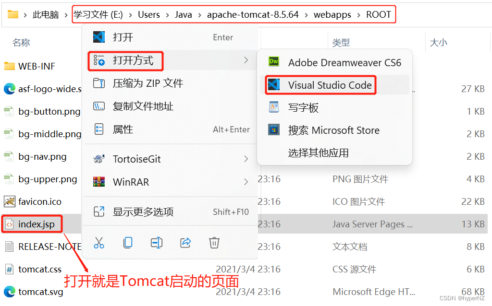Click 选择其他应用 to choose another app
492x306 pixels.
pos(334,153)
